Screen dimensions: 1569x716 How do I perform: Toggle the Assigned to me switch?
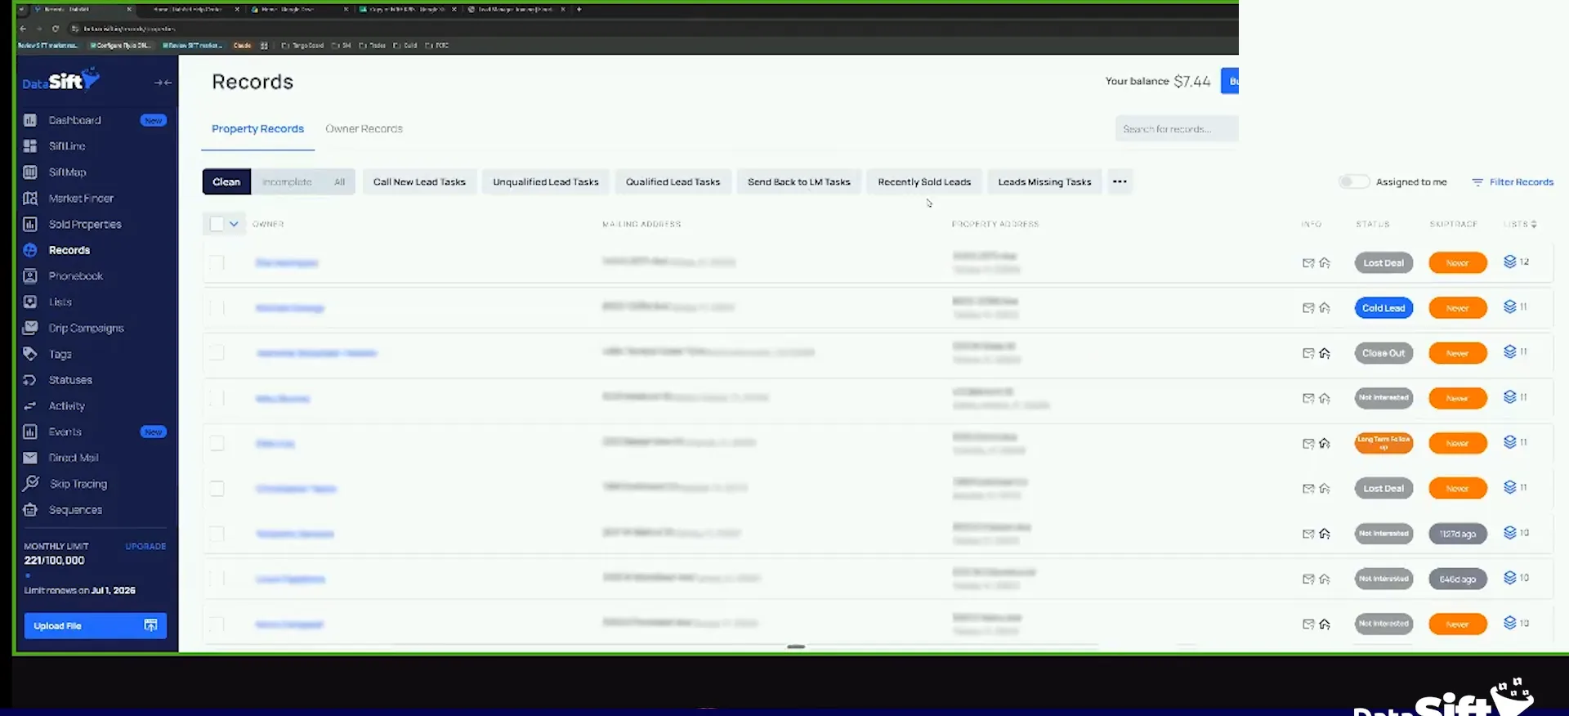[1354, 181]
